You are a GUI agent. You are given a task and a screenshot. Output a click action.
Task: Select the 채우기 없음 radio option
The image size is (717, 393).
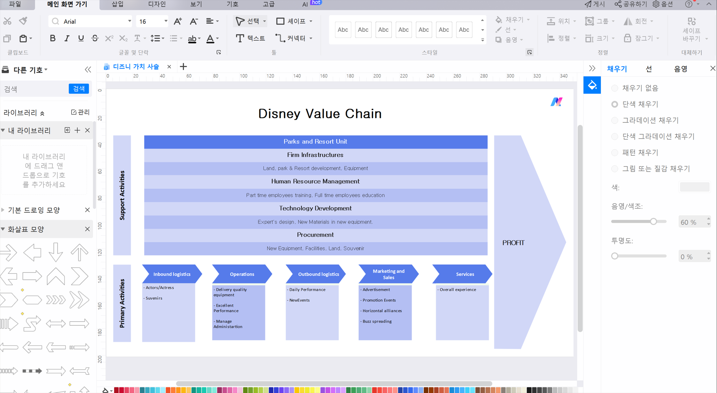(615, 88)
